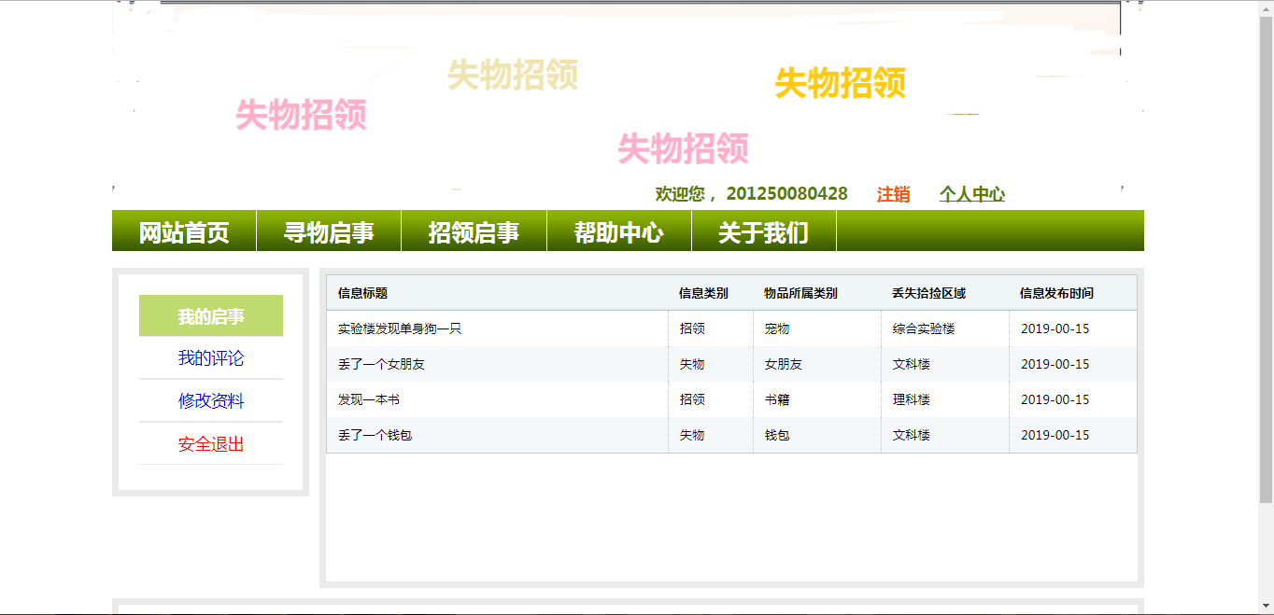Open the 招领启事 navigation item
1274x615 pixels.
[x=474, y=231]
